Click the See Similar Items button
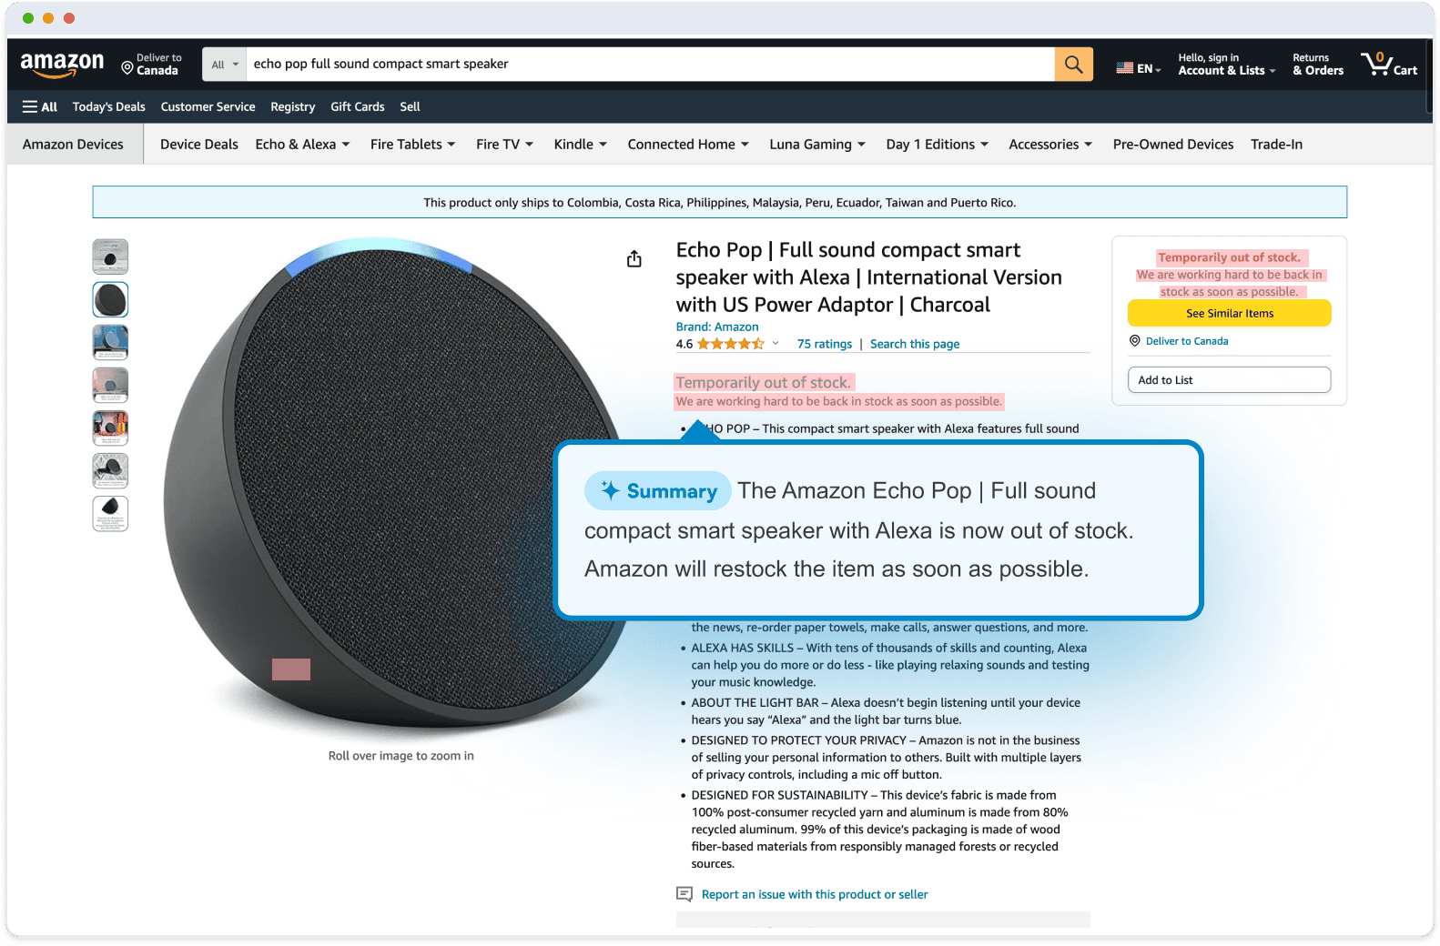 [x=1230, y=314]
